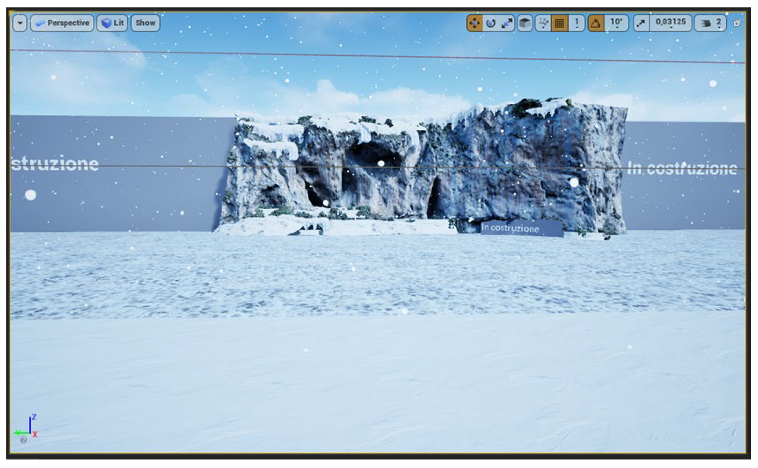Open the 0,03125 scale snap value dropdown
The width and height of the screenshot is (758, 468).
(671, 23)
